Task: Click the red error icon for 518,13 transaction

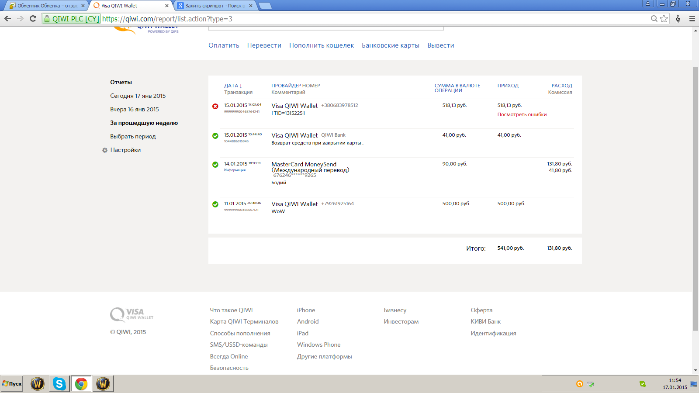Action: pyautogui.click(x=215, y=106)
